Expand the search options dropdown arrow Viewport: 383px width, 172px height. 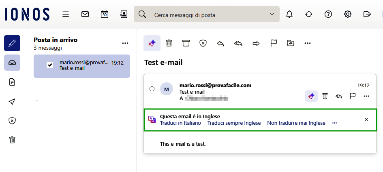click(272, 14)
